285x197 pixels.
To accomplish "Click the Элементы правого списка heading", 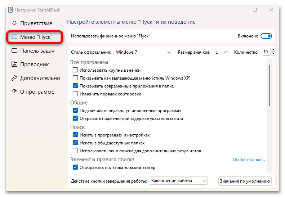I will pos(102,160).
